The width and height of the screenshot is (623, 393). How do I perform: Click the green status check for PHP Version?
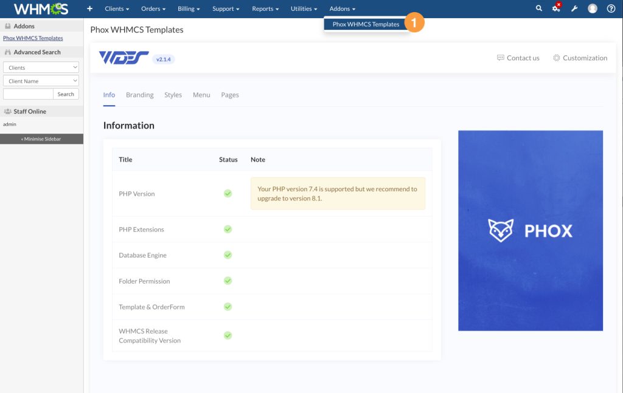pyautogui.click(x=228, y=193)
